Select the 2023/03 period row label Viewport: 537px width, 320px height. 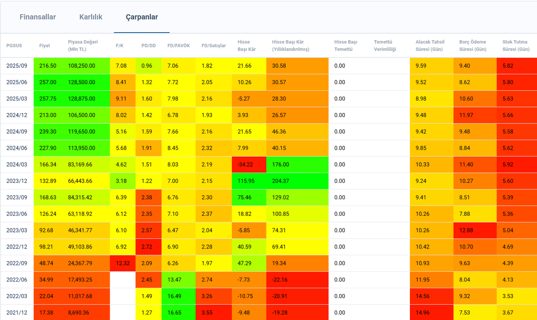tap(17, 231)
